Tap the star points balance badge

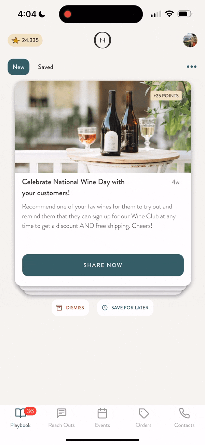[x=25, y=40]
